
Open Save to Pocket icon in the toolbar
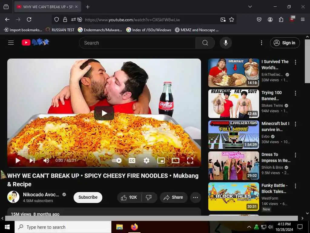pyautogui.click(x=259, y=19)
